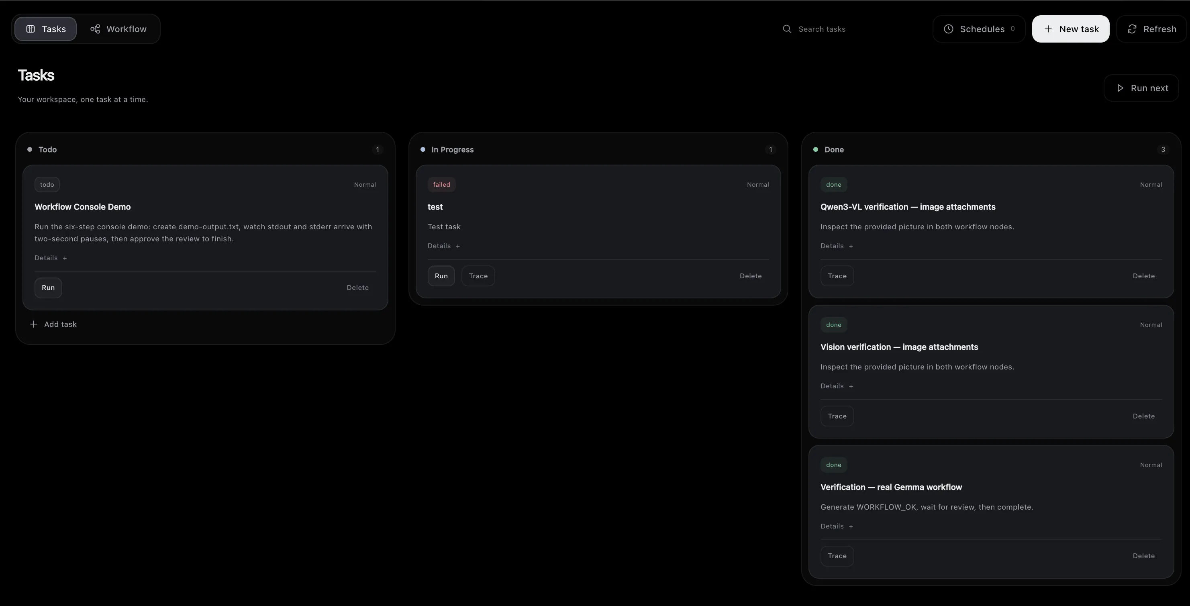Click the Schedules clock icon
Screen dimensions: 1190x606
(948, 29)
